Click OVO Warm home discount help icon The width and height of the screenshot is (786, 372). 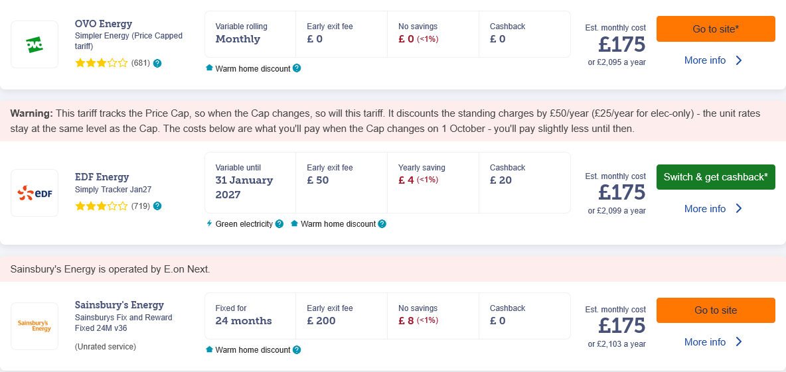[x=297, y=68]
